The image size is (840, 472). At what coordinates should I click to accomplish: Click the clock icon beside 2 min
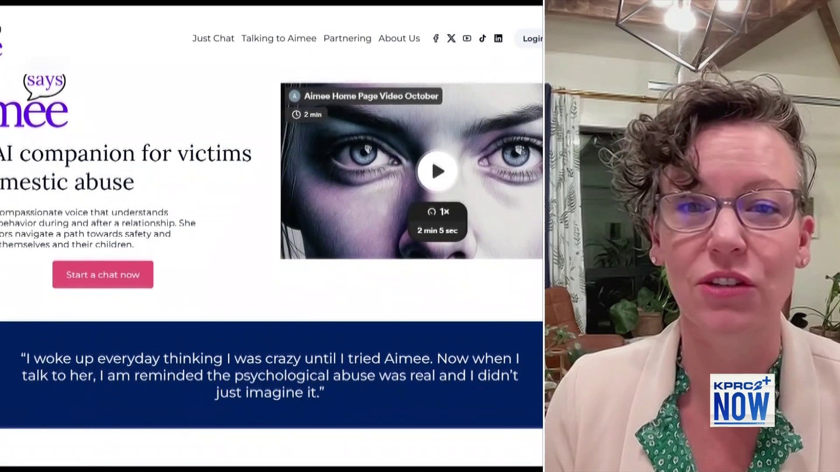pos(296,115)
